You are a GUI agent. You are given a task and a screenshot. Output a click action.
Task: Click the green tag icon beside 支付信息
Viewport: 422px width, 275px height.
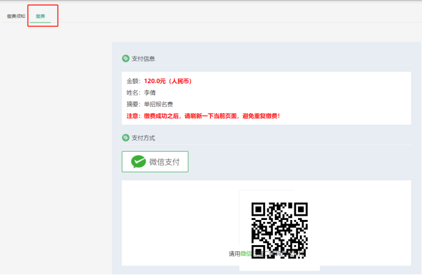126,59
